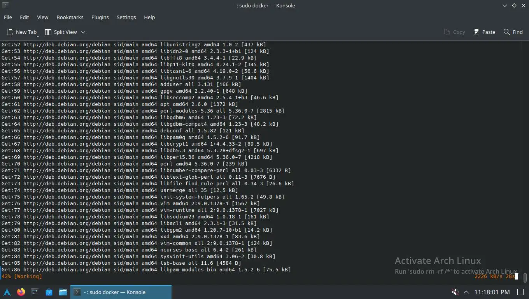Screen dimensions: 529x299
Task: Expand the Split View dropdown chevron
Action: coord(83,32)
